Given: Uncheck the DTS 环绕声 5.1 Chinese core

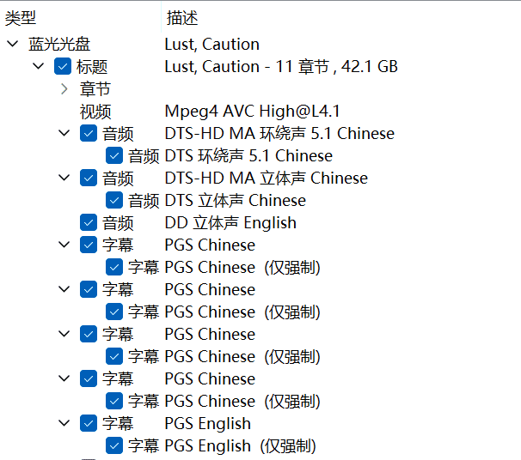Looking at the screenshot, I should coord(114,155).
